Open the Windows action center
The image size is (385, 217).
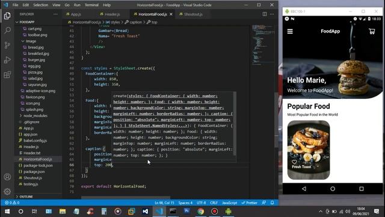(x=377, y=212)
